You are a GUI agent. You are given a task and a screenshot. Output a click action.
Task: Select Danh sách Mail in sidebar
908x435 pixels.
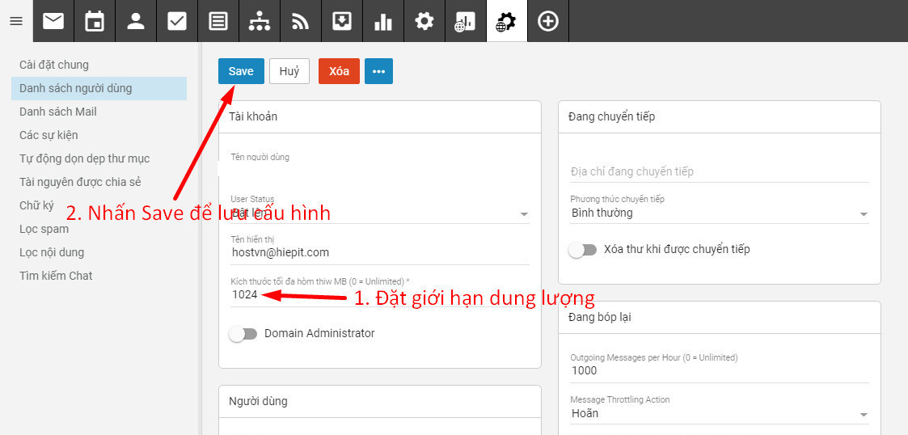pos(58,112)
